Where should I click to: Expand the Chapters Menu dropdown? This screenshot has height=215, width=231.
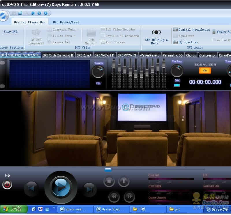pyautogui.click(x=78, y=29)
